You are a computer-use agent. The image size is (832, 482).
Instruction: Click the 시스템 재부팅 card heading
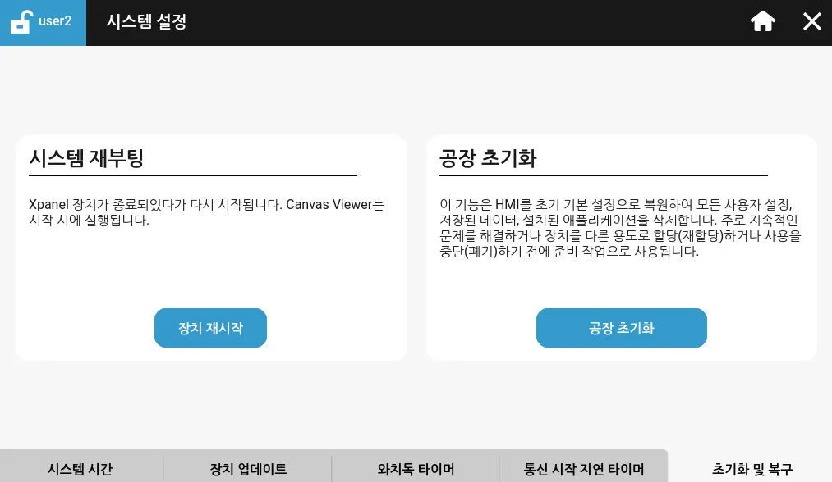click(86, 158)
